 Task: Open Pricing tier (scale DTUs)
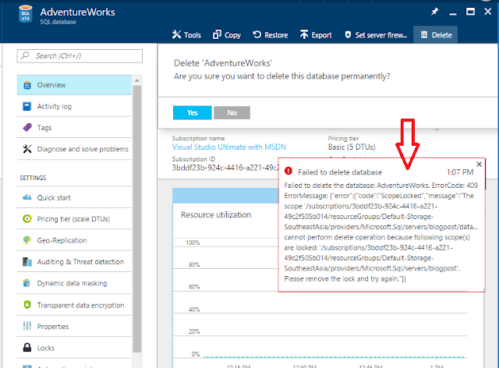74,219
